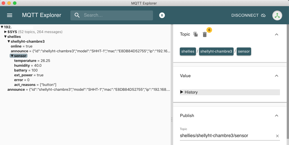Click the shellies breadcrumb chip
Image resolution: width=289 pixels, height=145 pixels.
tap(188, 51)
